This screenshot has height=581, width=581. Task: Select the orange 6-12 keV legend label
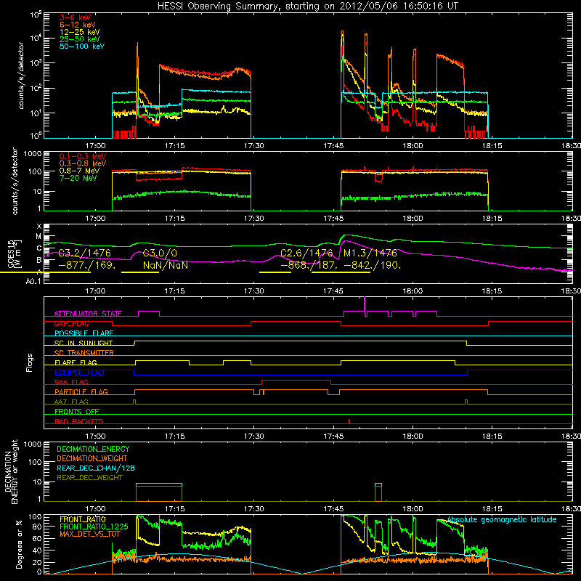(77, 25)
